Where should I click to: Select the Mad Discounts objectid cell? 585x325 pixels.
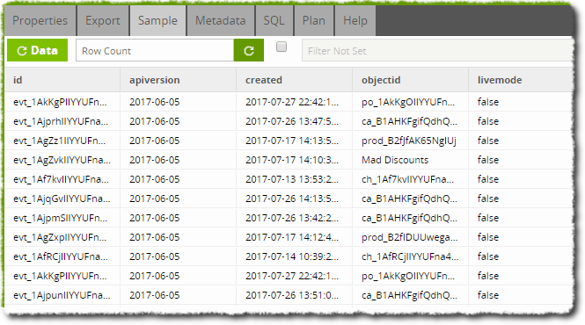click(411, 160)
